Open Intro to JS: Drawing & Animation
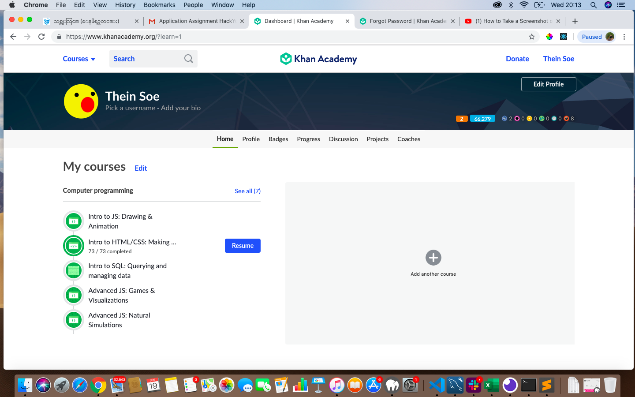This screenshot has height=397, width=635. pos(120,221)
